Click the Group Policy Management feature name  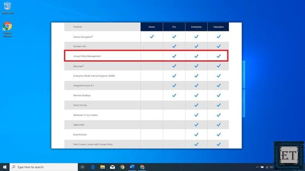[87, 56]
